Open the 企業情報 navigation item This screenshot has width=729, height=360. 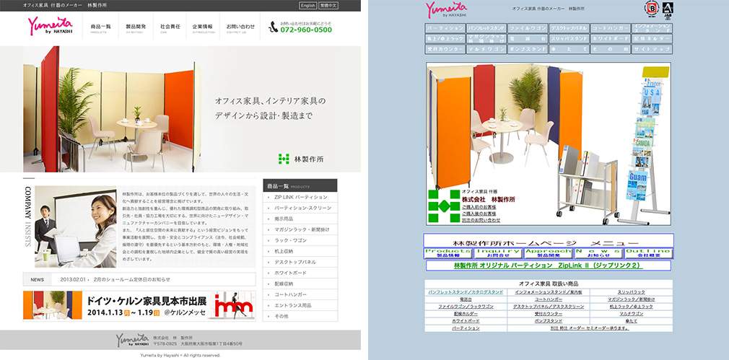pyautogui.click(x=203, y=28)
